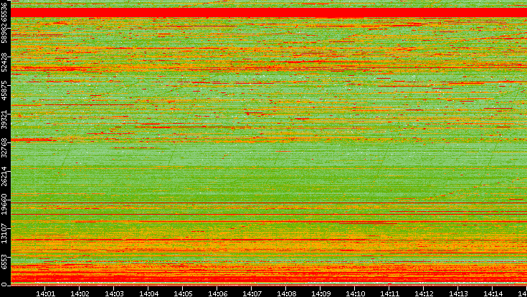Click the 14:14 time axis label
The height and width of the screenshot is (297, 527).
pos(493,293)
